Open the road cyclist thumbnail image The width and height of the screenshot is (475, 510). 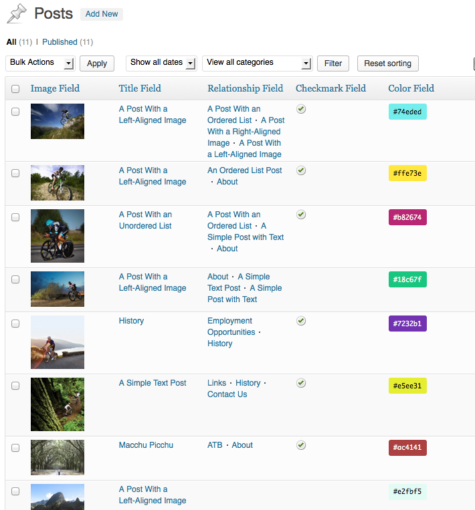pos(58,236)
